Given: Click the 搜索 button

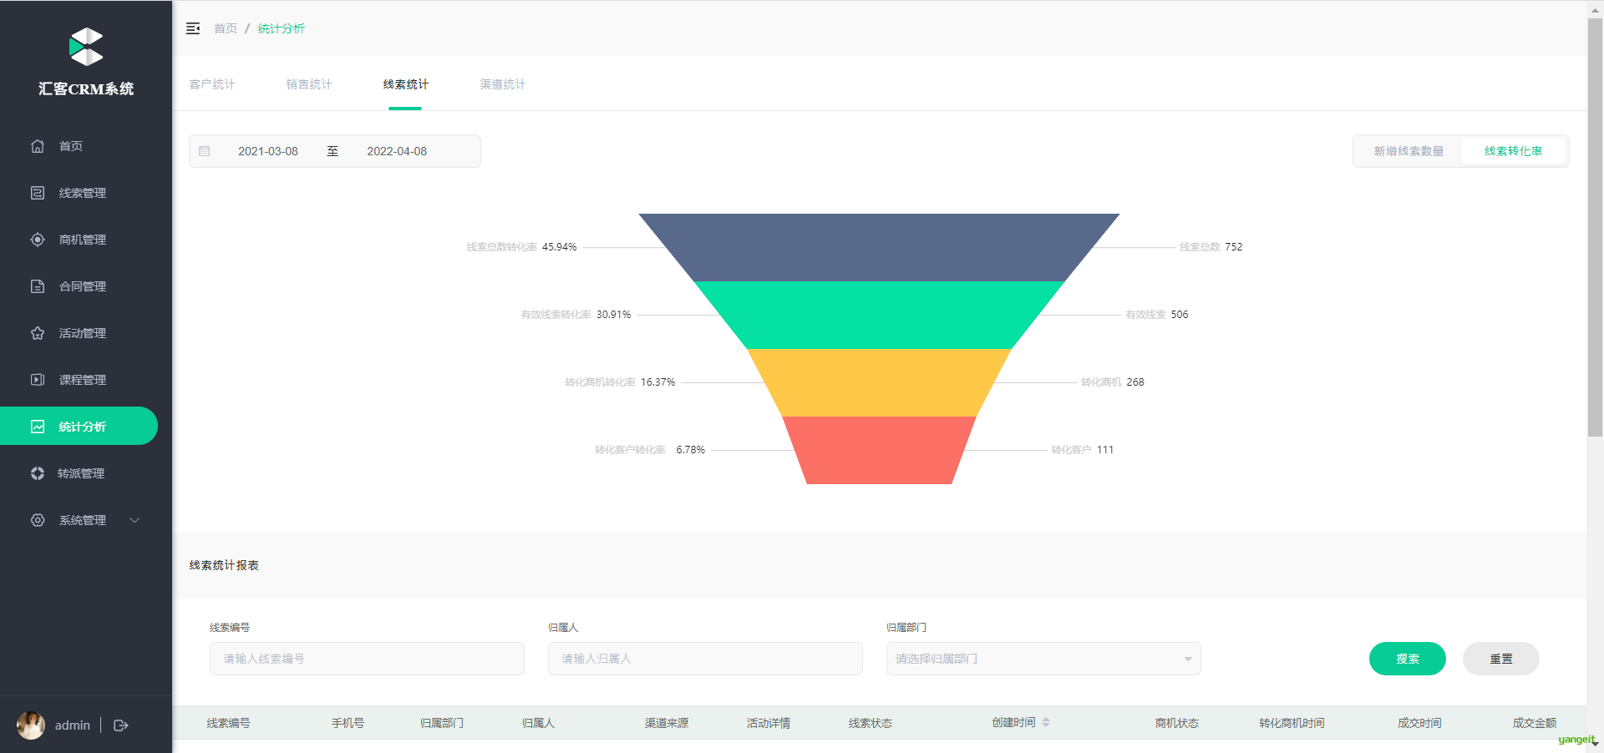Looking at the screenshot, I should [1408, 659].
